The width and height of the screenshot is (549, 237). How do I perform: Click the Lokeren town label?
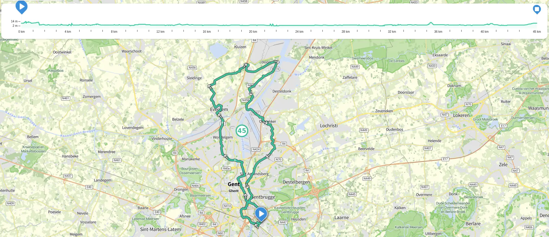461,116
